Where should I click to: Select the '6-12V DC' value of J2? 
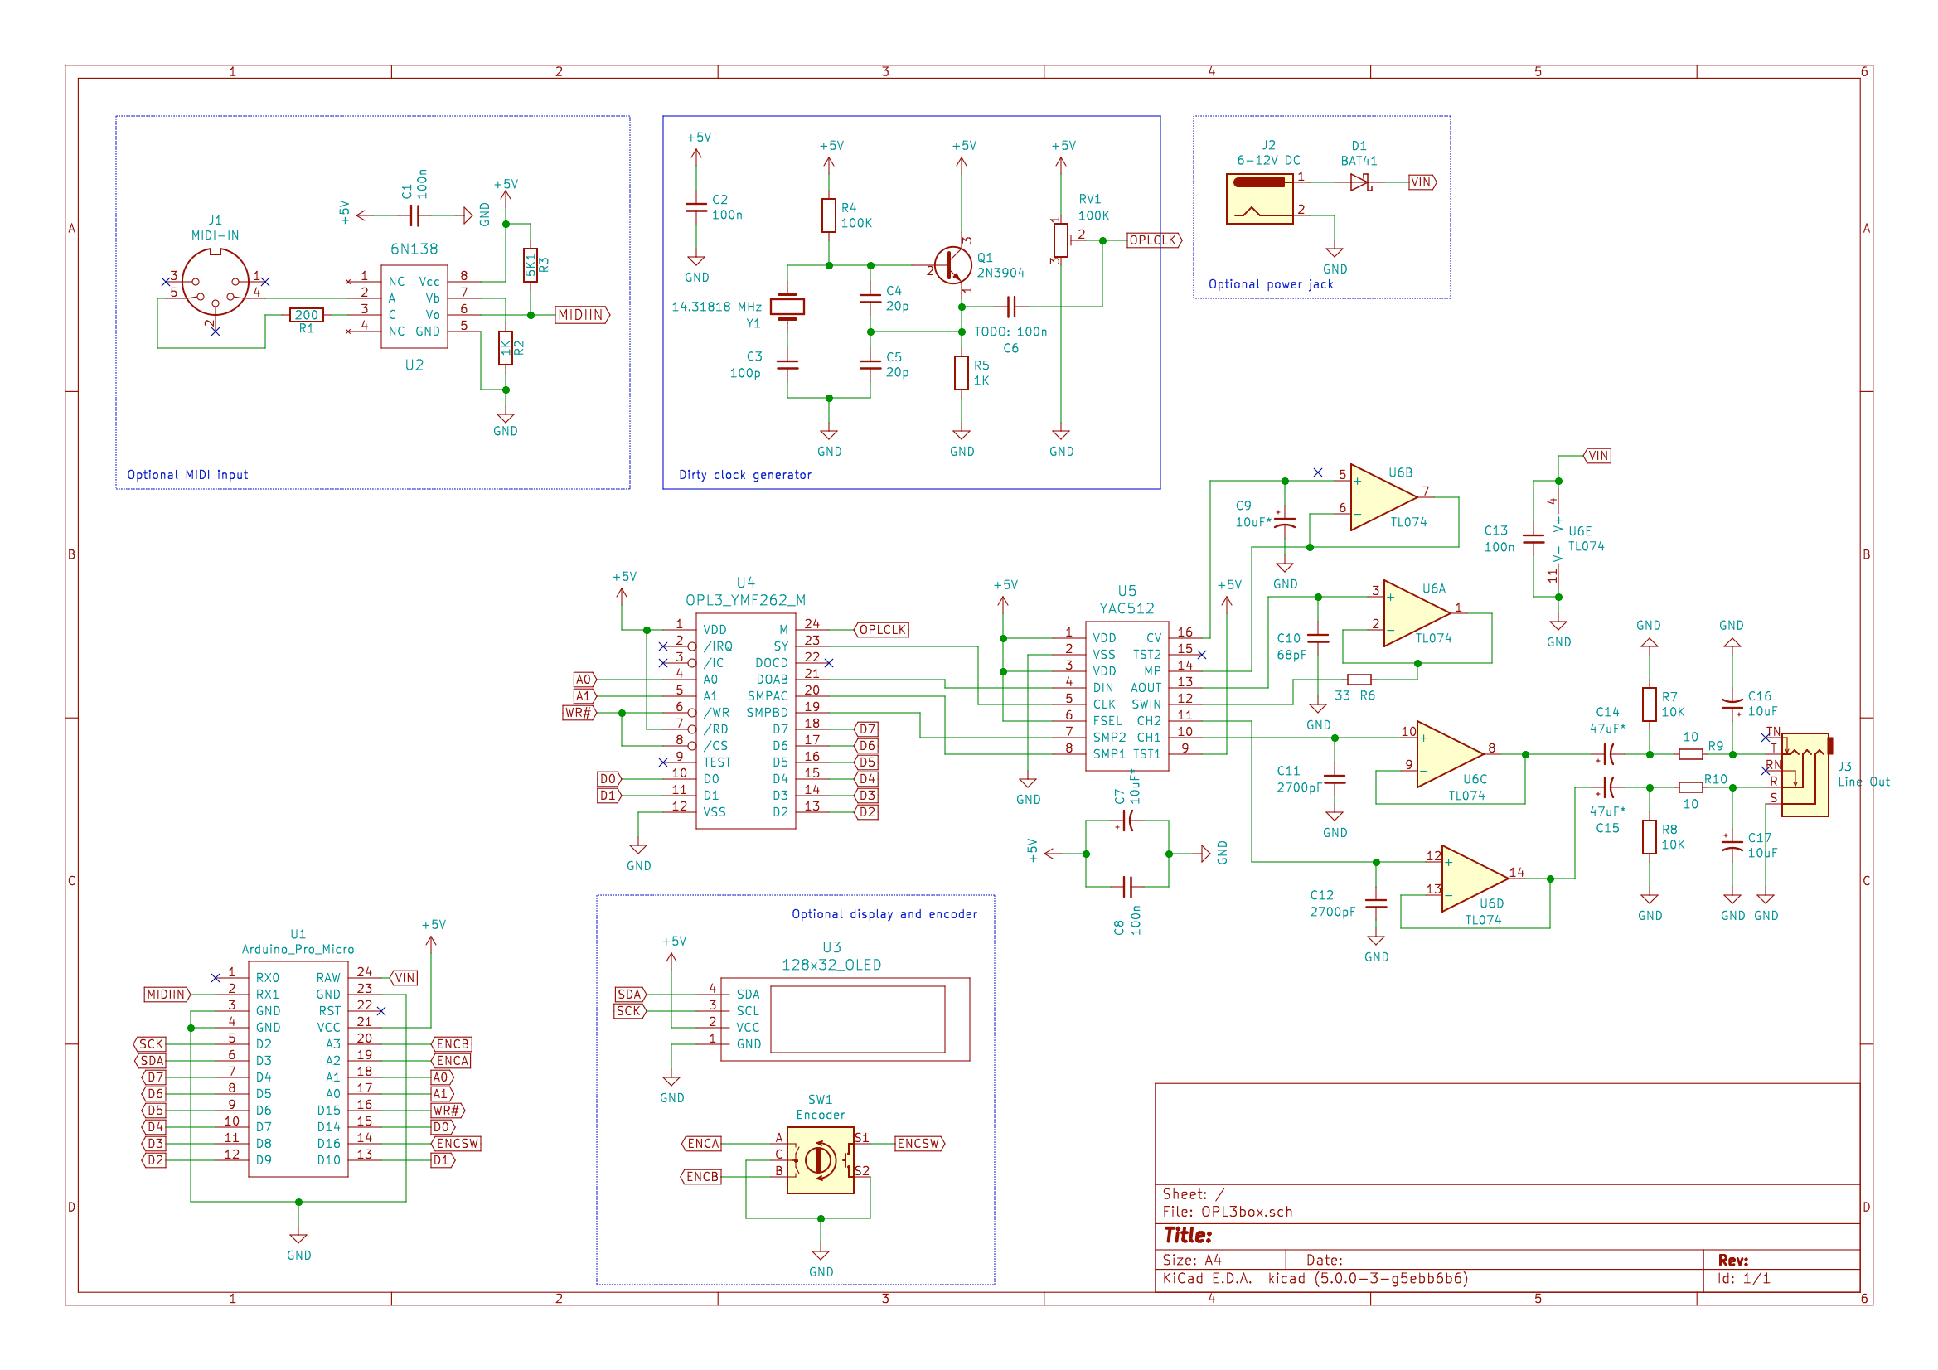coord(1267,161)
